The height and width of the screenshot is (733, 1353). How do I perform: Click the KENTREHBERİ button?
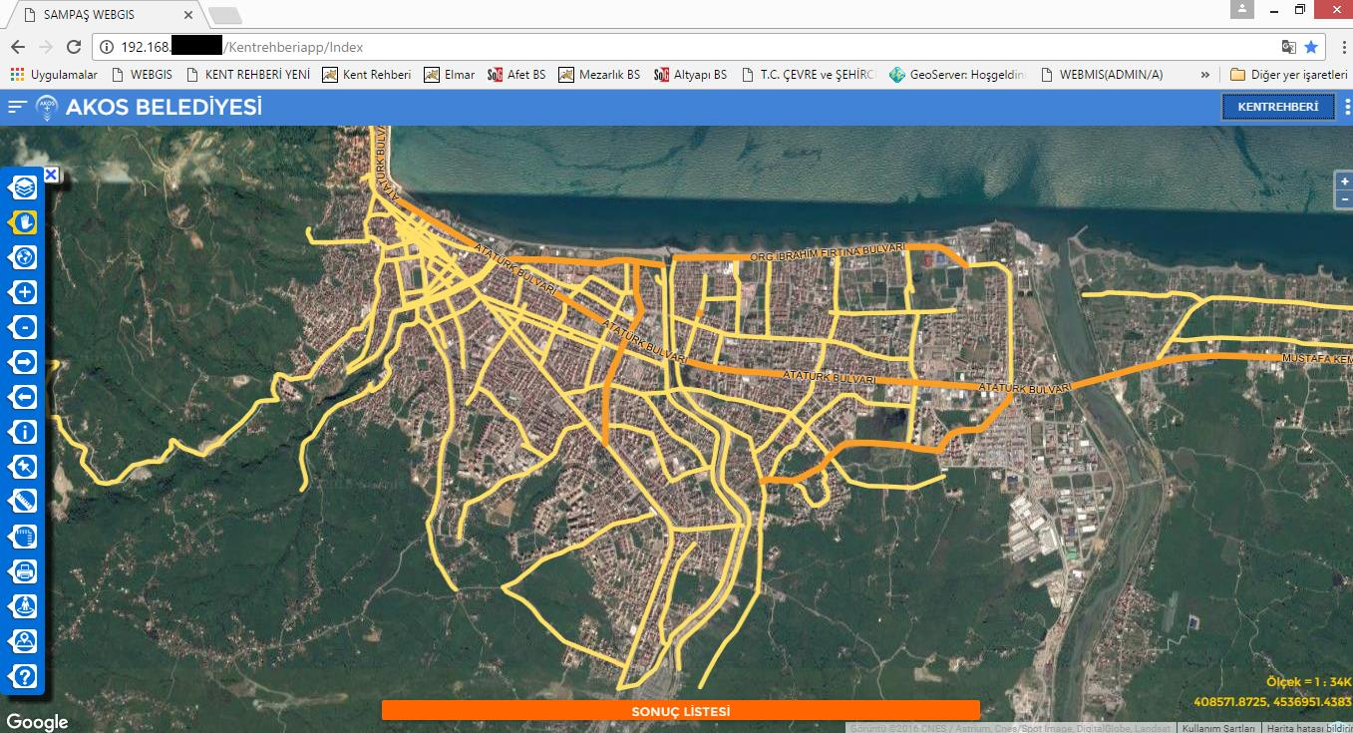[x=1278, y=107]
